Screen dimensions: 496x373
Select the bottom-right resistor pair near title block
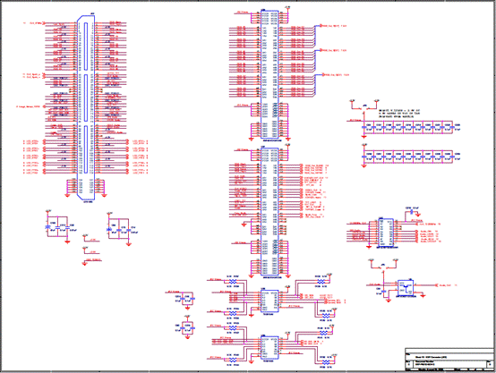(326, 361)
